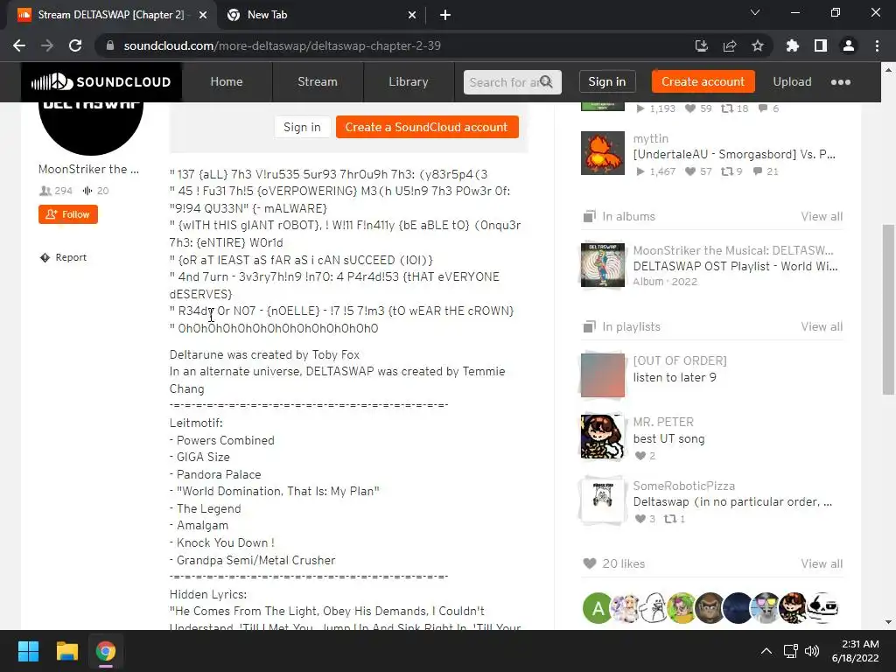Open Windows Start menu

(28, 651)
